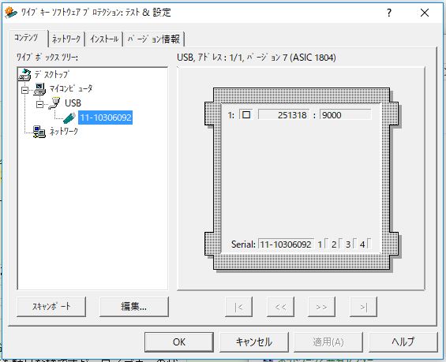The image size is (446, 362).
Task: Select the デスクトップ desktop icon in tree
Action: pyautogui.click(x=24, y=75)
